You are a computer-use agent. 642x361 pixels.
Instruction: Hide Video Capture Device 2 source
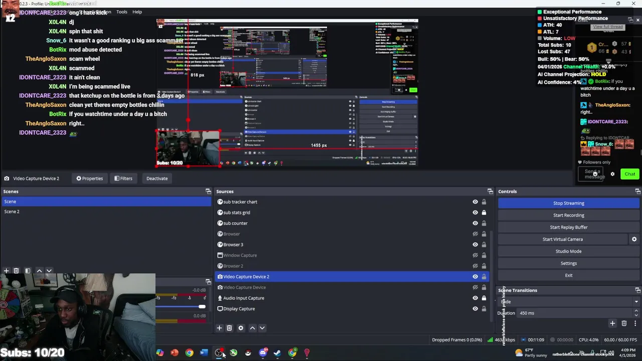tap(475, 277)
